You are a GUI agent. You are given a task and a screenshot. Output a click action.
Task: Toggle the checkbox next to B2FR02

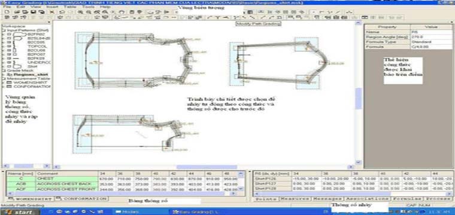(9, 34)
